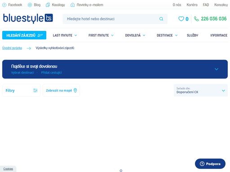Click Přidat cestující link
230x172 pixels.
pyautogui.click(x=51, y=73)
